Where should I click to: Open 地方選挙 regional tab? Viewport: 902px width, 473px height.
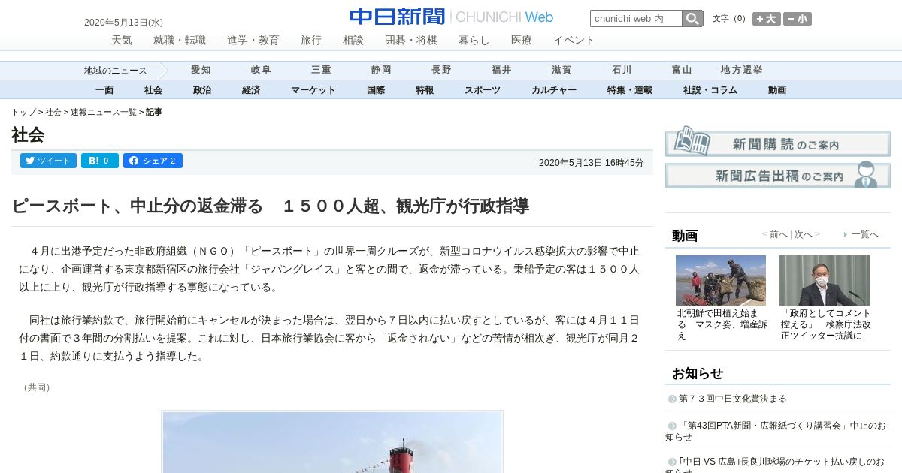point(742,70)
